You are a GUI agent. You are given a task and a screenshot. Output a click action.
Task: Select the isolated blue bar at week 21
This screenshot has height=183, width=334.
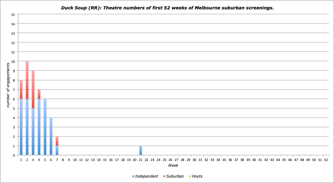tap(141, 151)
